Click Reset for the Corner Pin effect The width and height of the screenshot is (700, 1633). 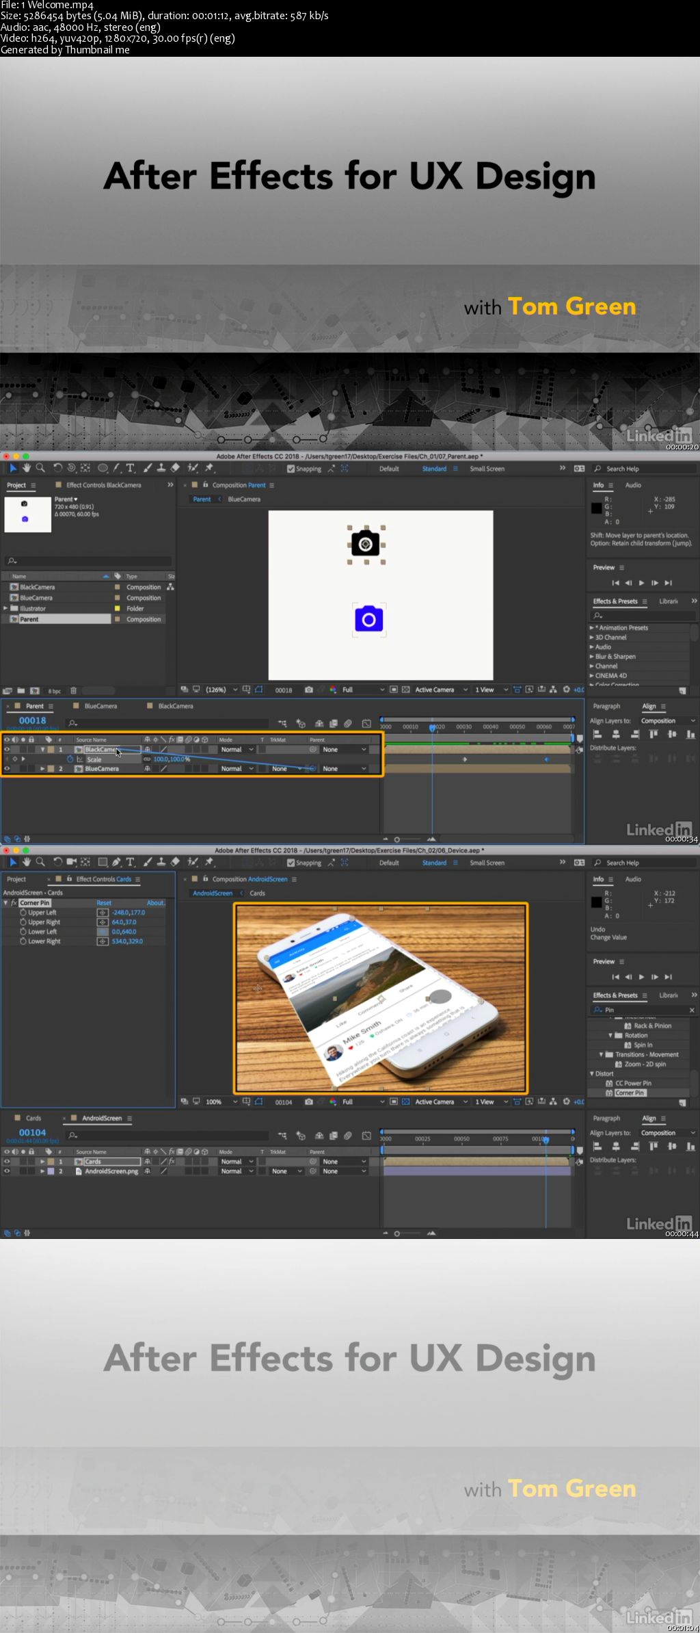[x=104, y=903]
